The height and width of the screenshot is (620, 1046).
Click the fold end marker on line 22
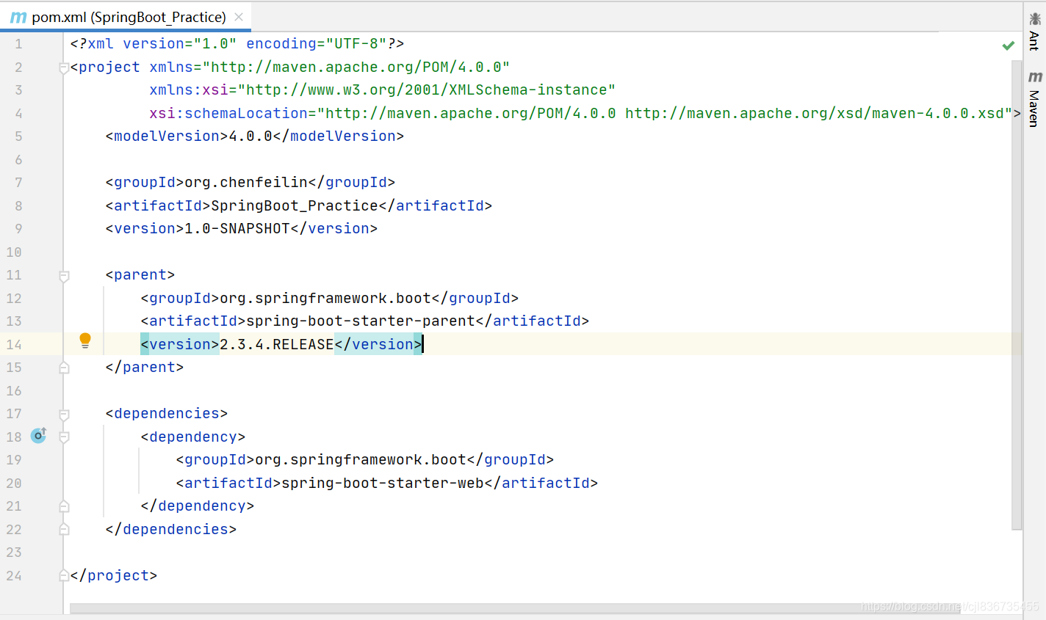pos(64,529)
